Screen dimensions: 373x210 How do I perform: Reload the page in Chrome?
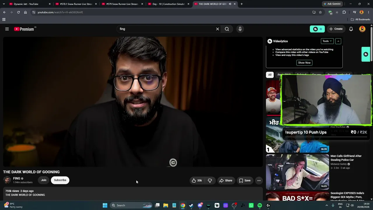click(18, 12)
